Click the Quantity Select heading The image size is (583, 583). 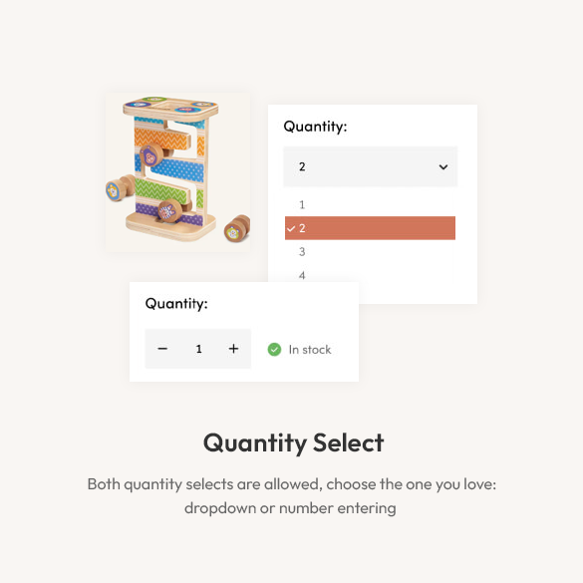tap(293, 442)
